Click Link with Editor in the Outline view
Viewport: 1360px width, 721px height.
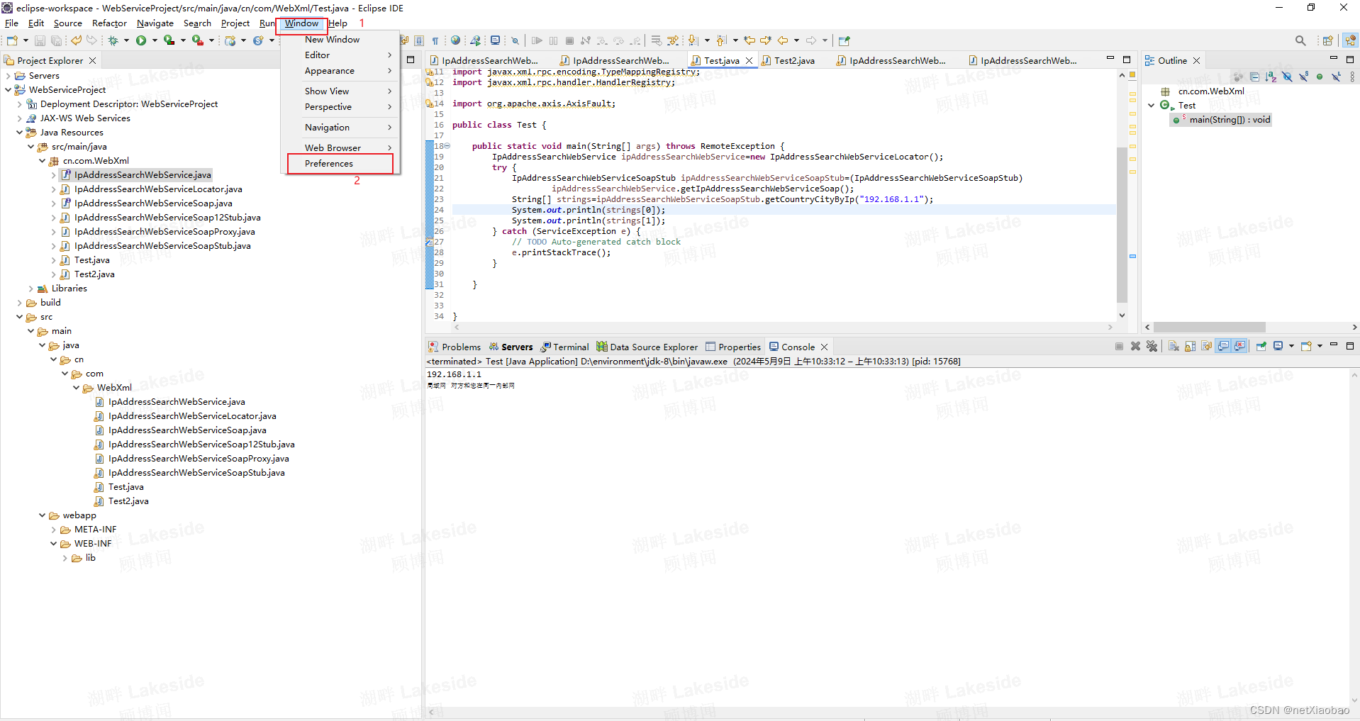tap(1237, 77)
